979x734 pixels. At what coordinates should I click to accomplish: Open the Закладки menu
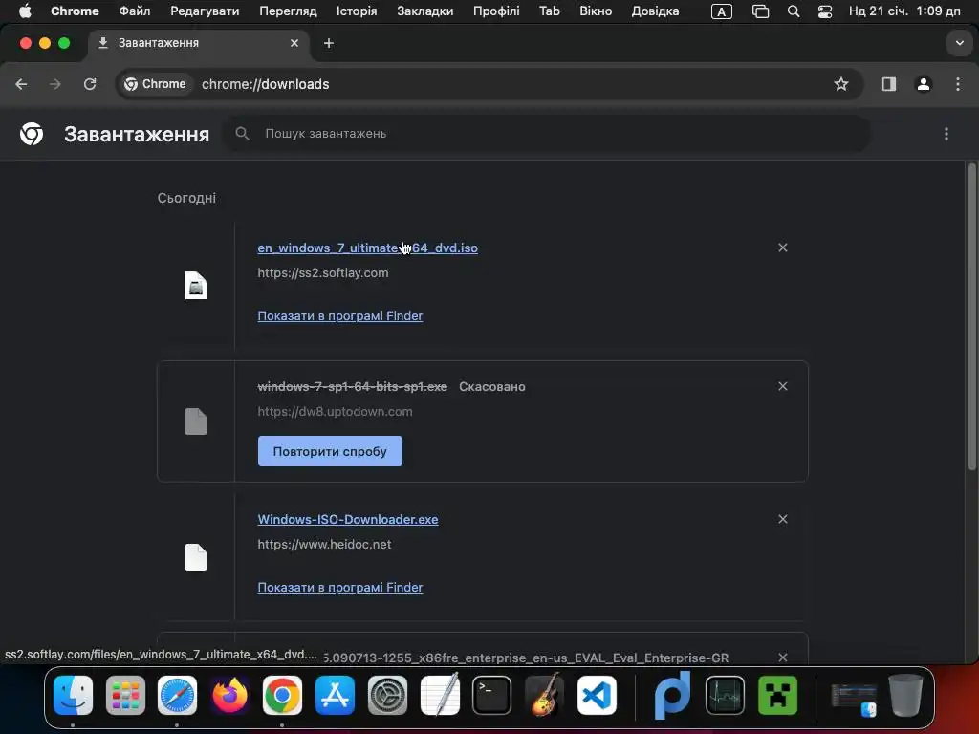coord(425,11)
